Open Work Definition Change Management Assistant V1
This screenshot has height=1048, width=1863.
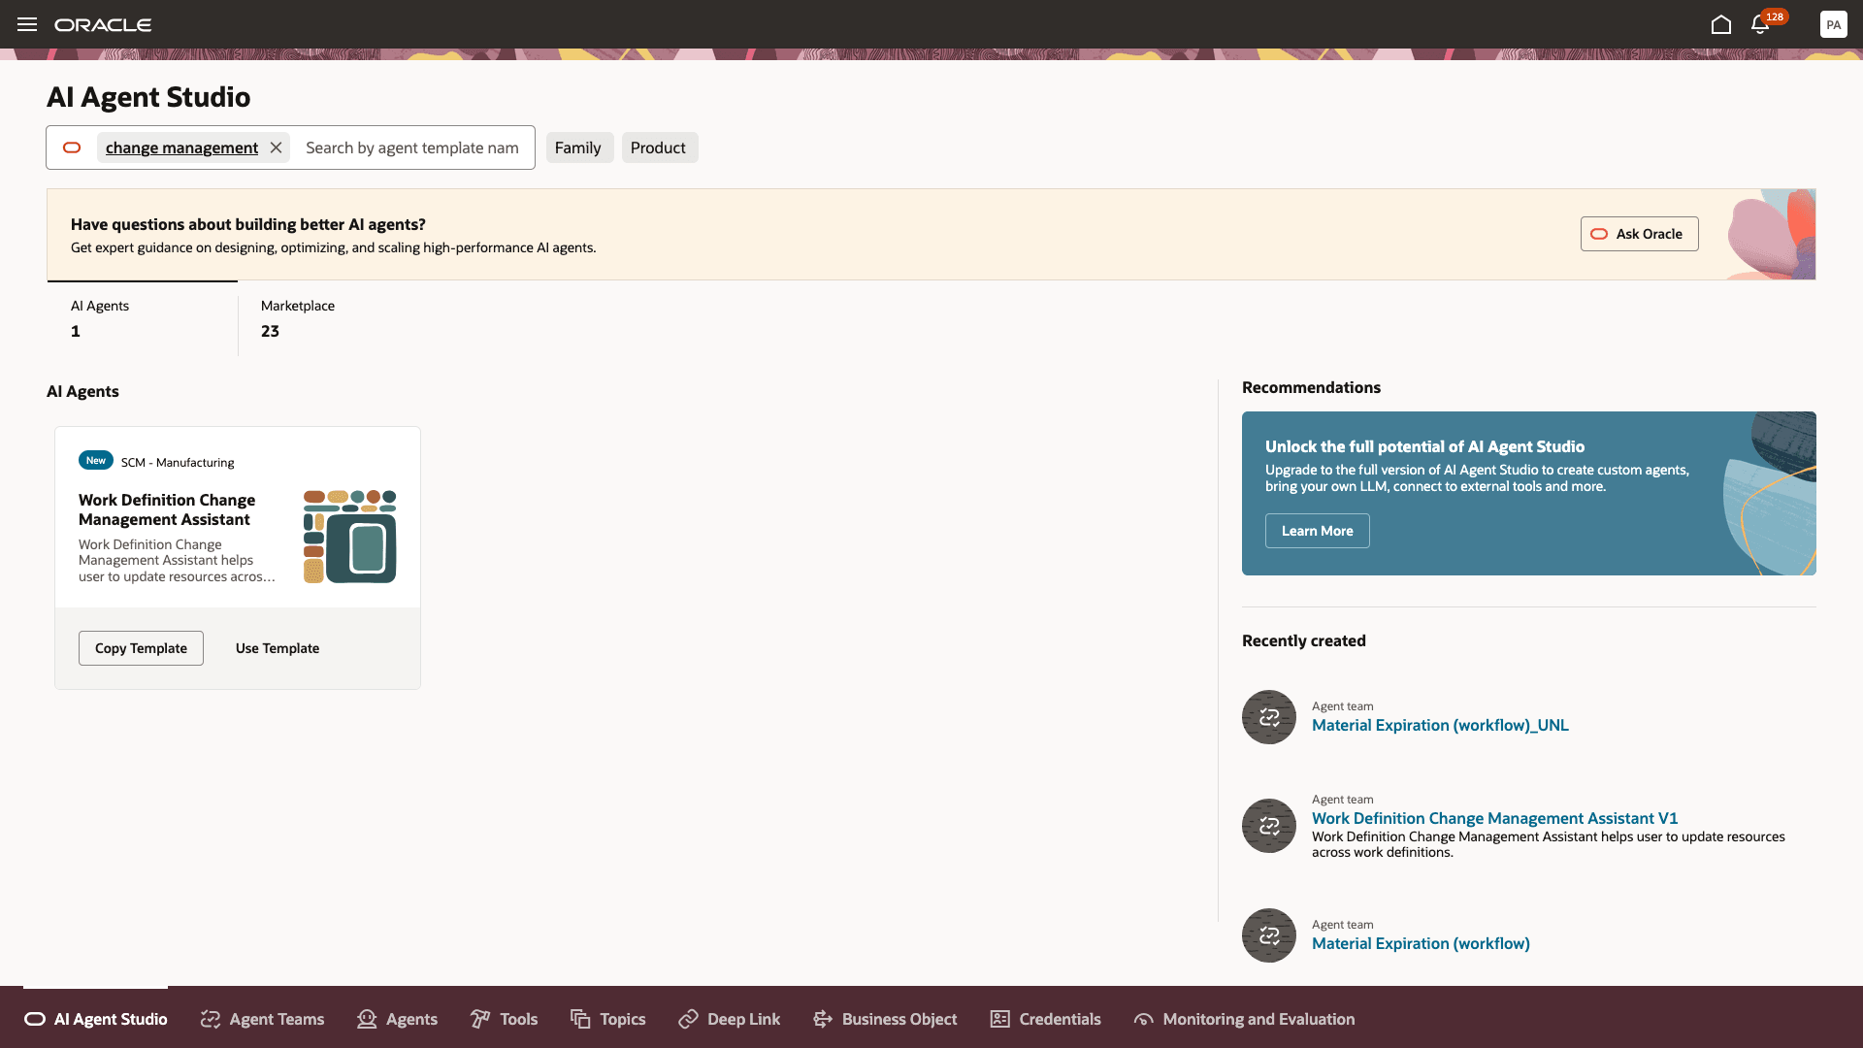point(1494,818)
